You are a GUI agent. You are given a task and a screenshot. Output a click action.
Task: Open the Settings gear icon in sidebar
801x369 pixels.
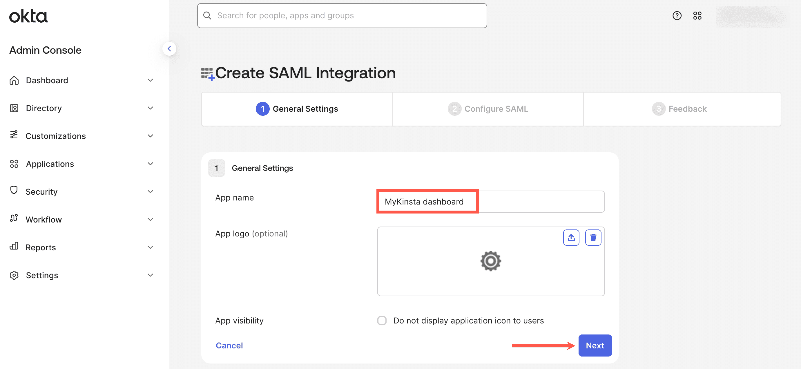14,275
